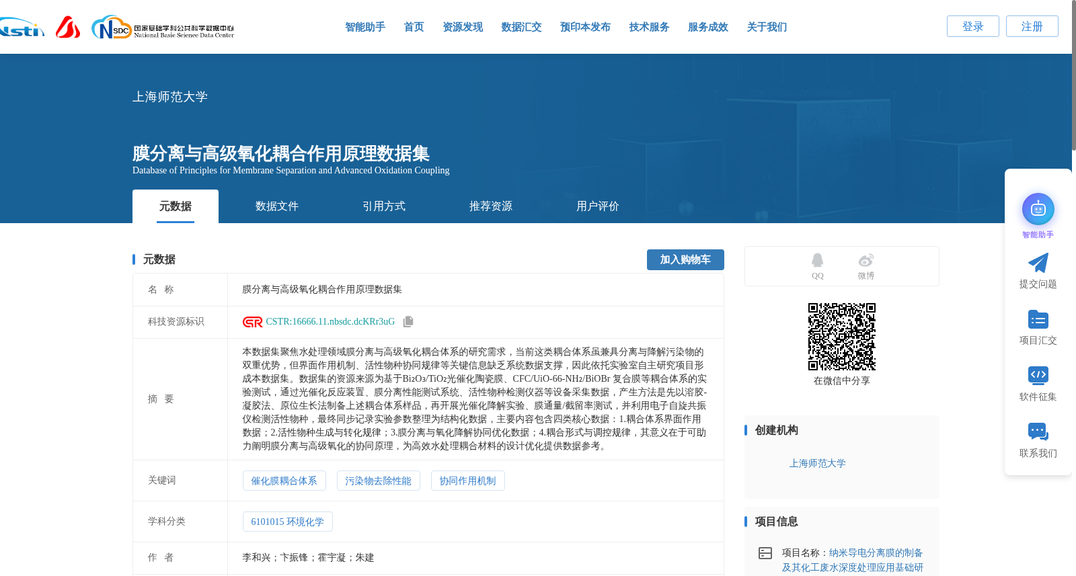
Task: Switch to the 推荐资源 tab
Action: tap(491, 206)
